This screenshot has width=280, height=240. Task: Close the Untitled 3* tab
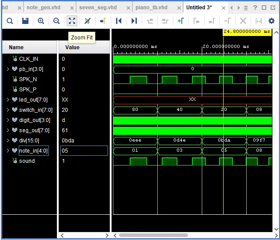224,8
